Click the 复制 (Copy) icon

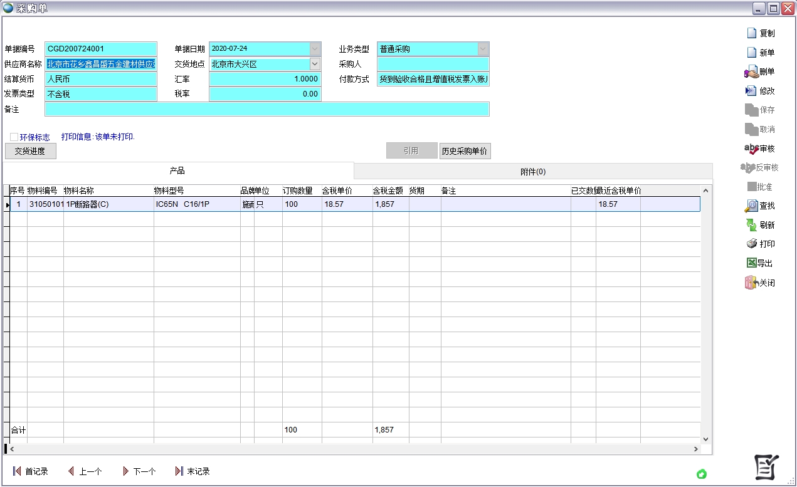(x=752, y=33)
